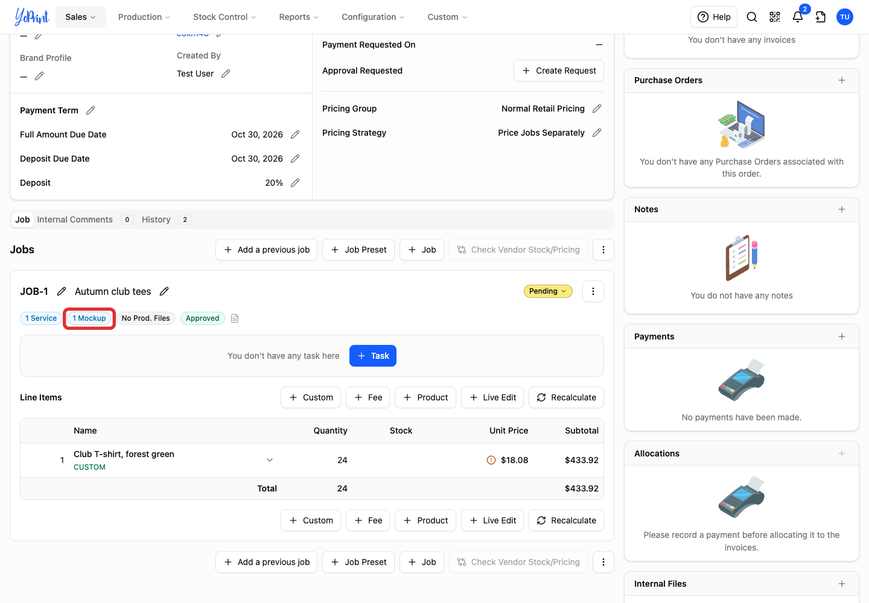
Task: Click the TU user avatar
Action: [845, 17]
